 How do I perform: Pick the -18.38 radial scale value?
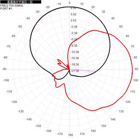pyautogui.click(x=75, y=64)
